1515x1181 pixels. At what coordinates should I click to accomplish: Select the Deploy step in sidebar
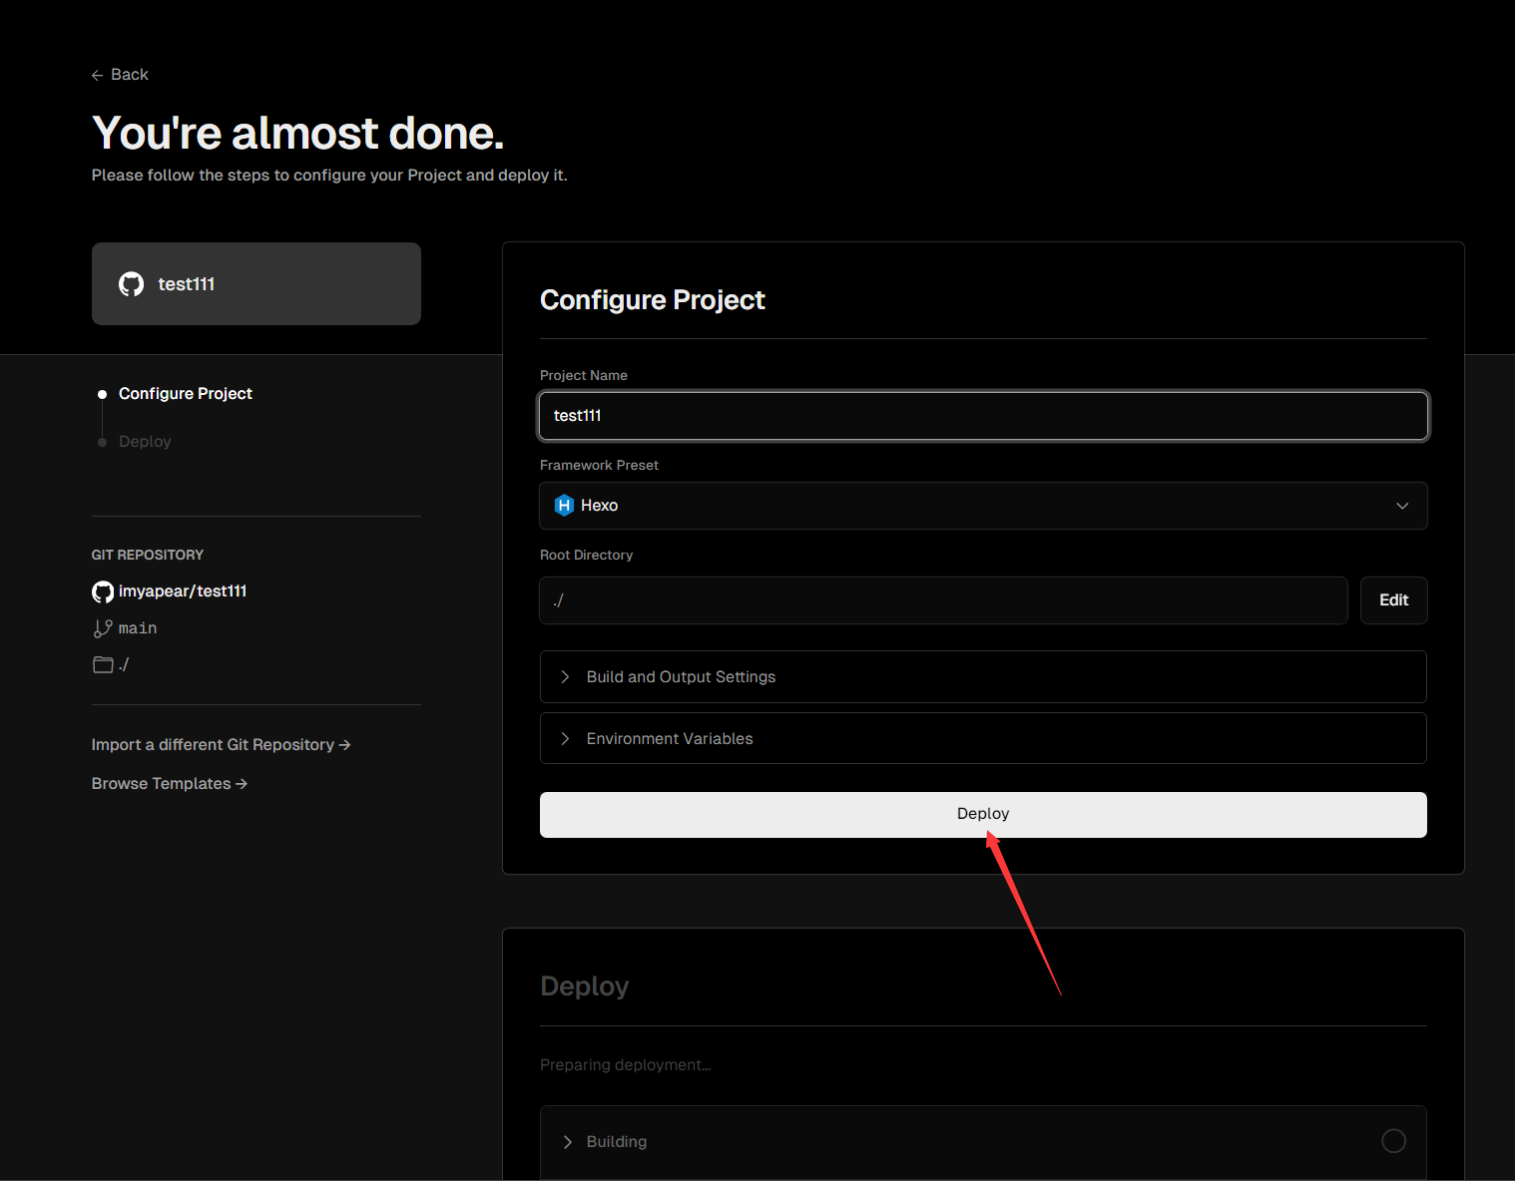click(145, 442)
